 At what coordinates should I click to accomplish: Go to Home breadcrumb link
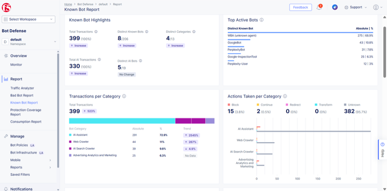pos(68,4)
